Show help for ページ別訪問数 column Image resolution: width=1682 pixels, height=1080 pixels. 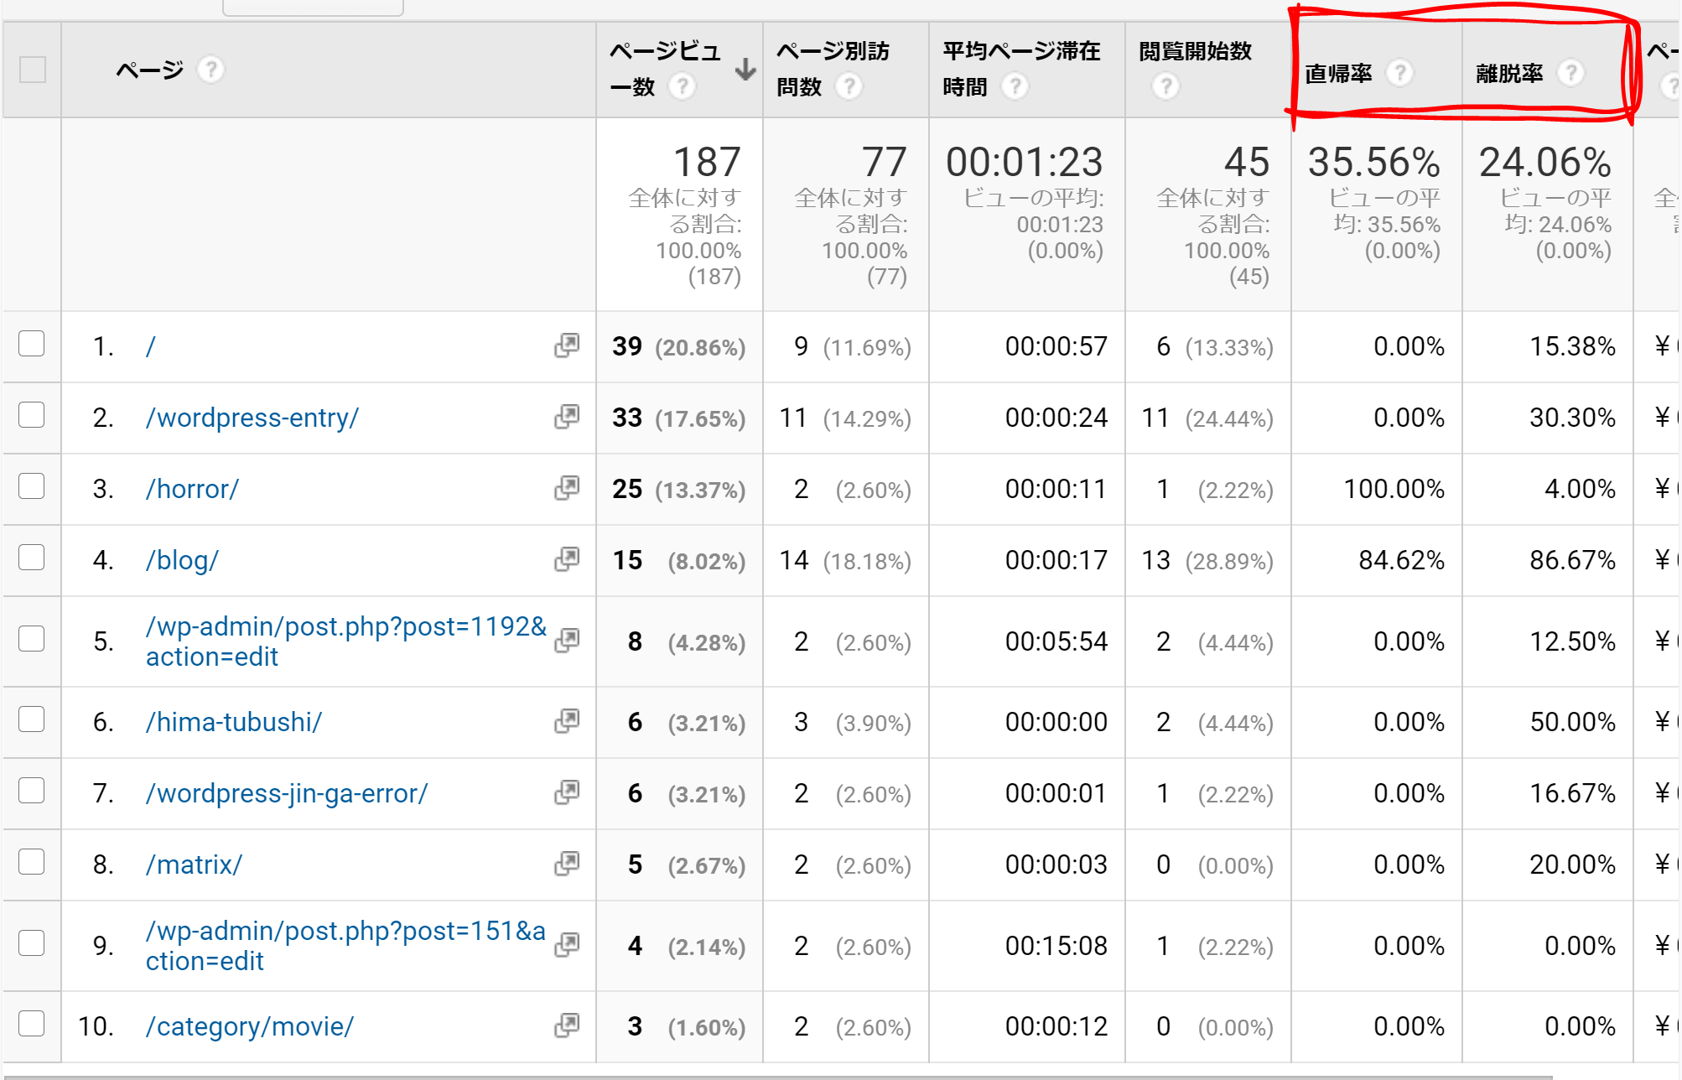tap(849, 86)
